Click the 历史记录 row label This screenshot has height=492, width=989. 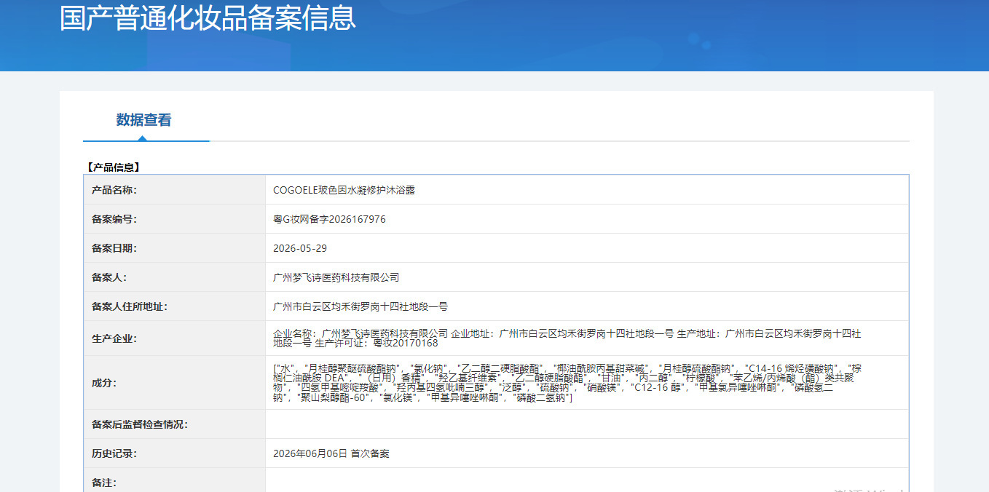pos(114,453)
